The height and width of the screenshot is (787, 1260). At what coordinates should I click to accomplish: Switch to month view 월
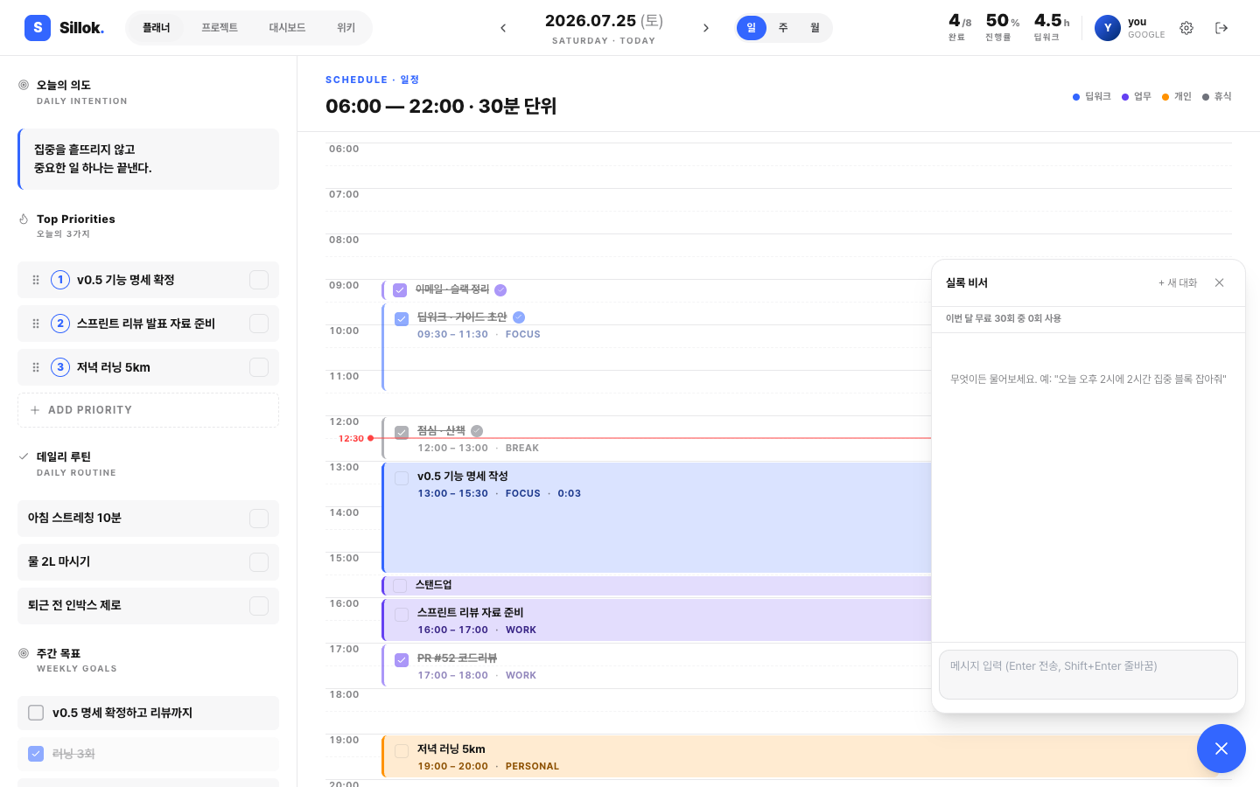click(x=815, y=28)
